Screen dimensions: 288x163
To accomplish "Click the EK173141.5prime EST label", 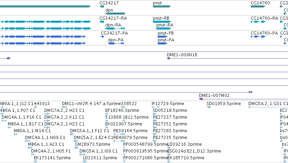I will (x=52, y=158).
